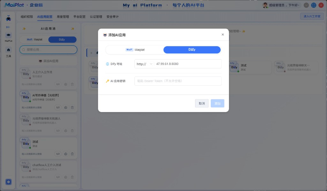Open the chevron dropdown next to the greeting
Screen dimensions: 327x191
pyautogui.click(x=306, y=5)
